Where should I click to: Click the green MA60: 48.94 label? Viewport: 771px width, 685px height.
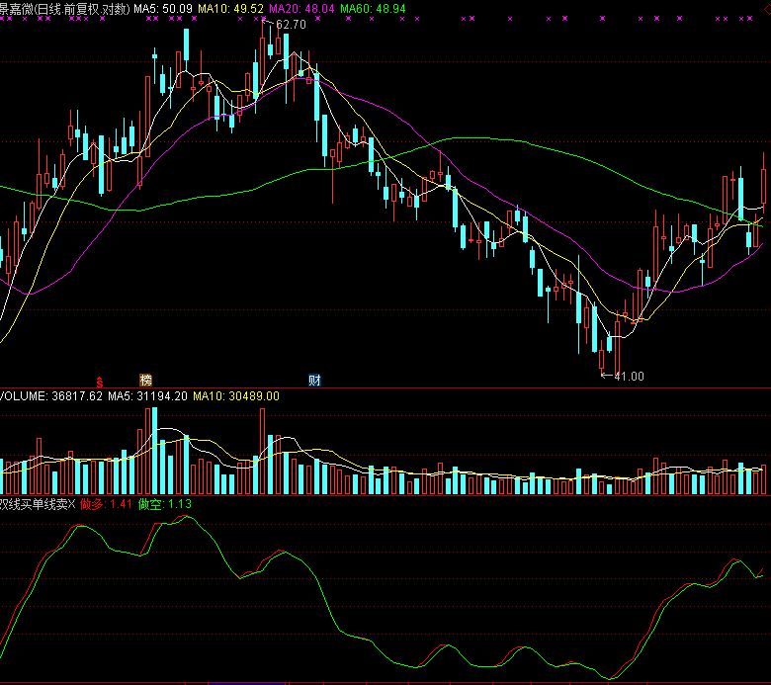coord(374,9)
